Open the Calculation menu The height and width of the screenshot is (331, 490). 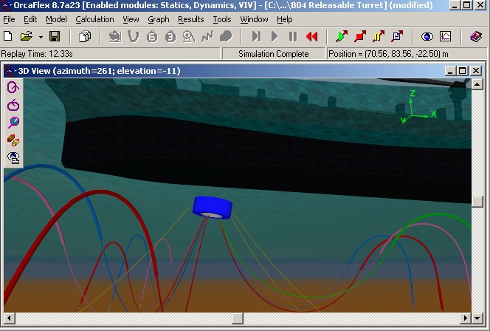(94, 19)
